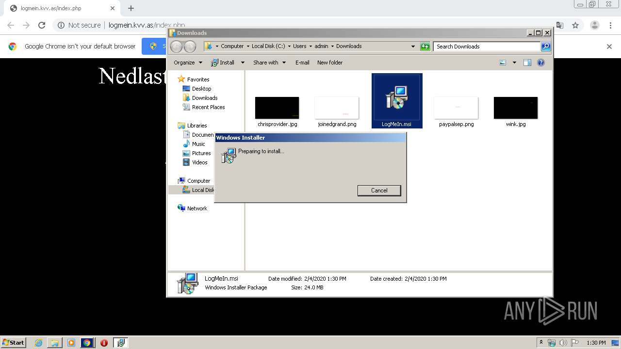Cancel the Windows Installer dialog
This screenshot has width=621, height=349.
point(379,190)
